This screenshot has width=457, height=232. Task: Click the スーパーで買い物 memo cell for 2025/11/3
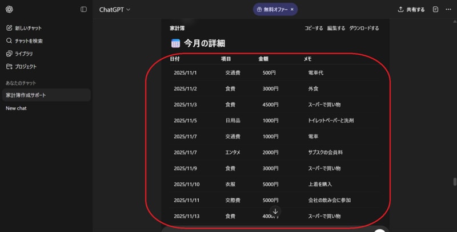point(324,104)
